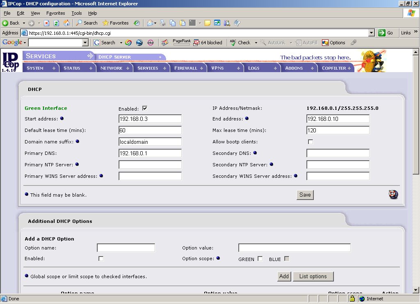The image size is (420, 304).
Task: Open the Help menu
Action: tap(92, 13)
